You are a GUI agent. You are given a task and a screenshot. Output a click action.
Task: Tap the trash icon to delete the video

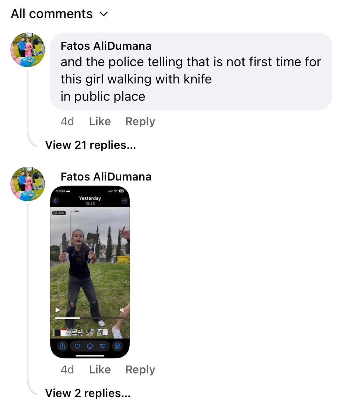(118, 346)
